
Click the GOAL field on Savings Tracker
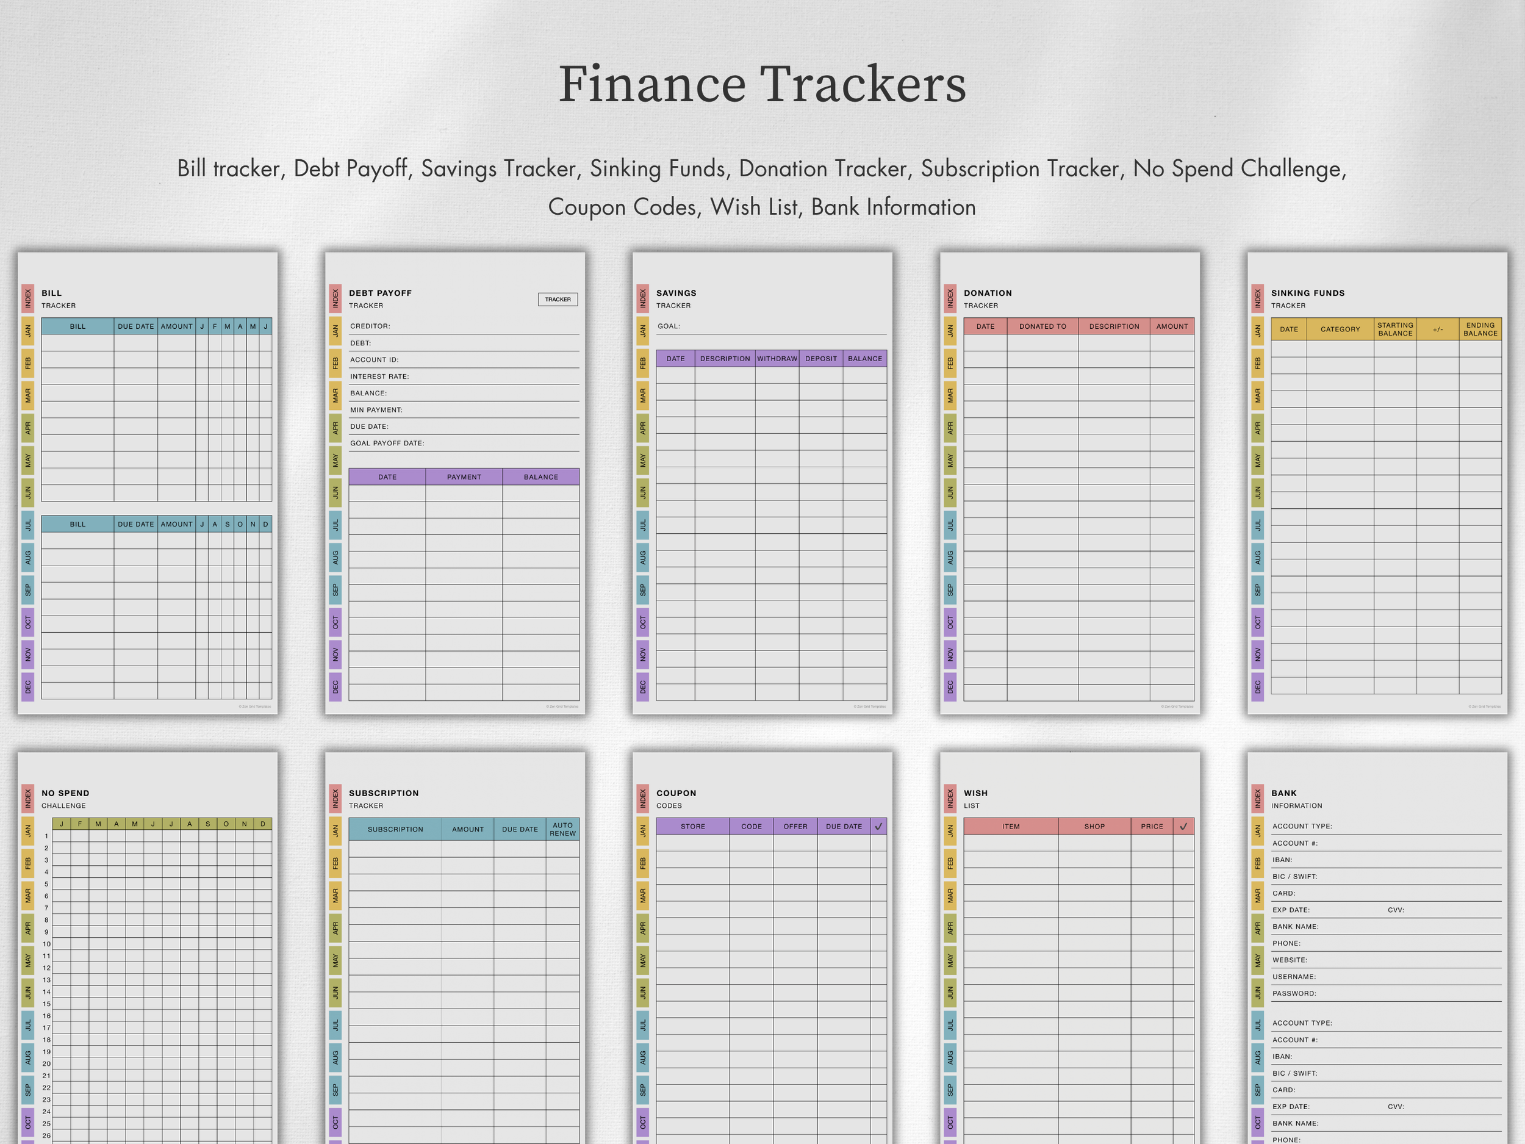pos(772,326)
